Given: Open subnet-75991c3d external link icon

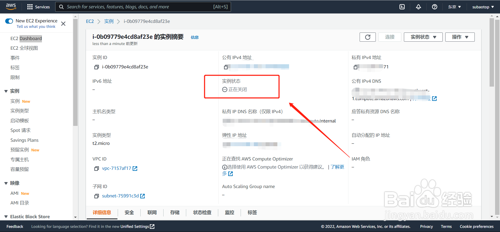Looking at the screenshot, I should (x=142, y=196).
